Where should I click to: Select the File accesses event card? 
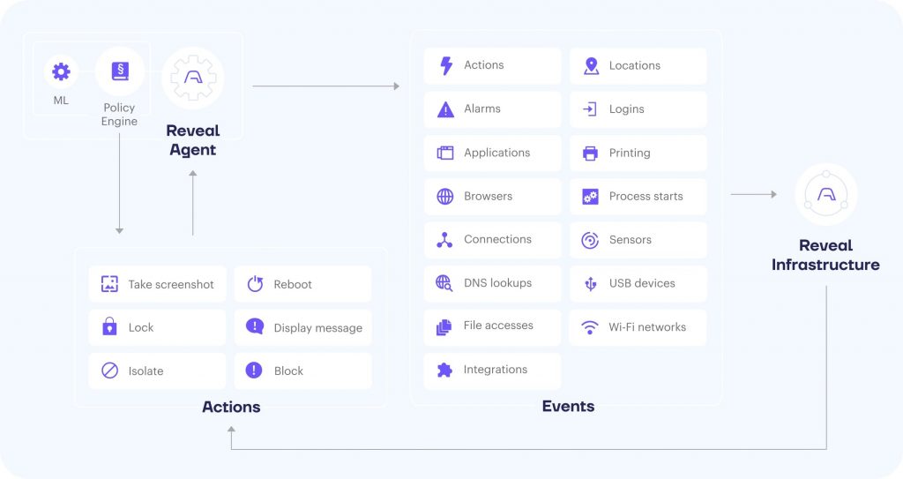coord(492,326)
